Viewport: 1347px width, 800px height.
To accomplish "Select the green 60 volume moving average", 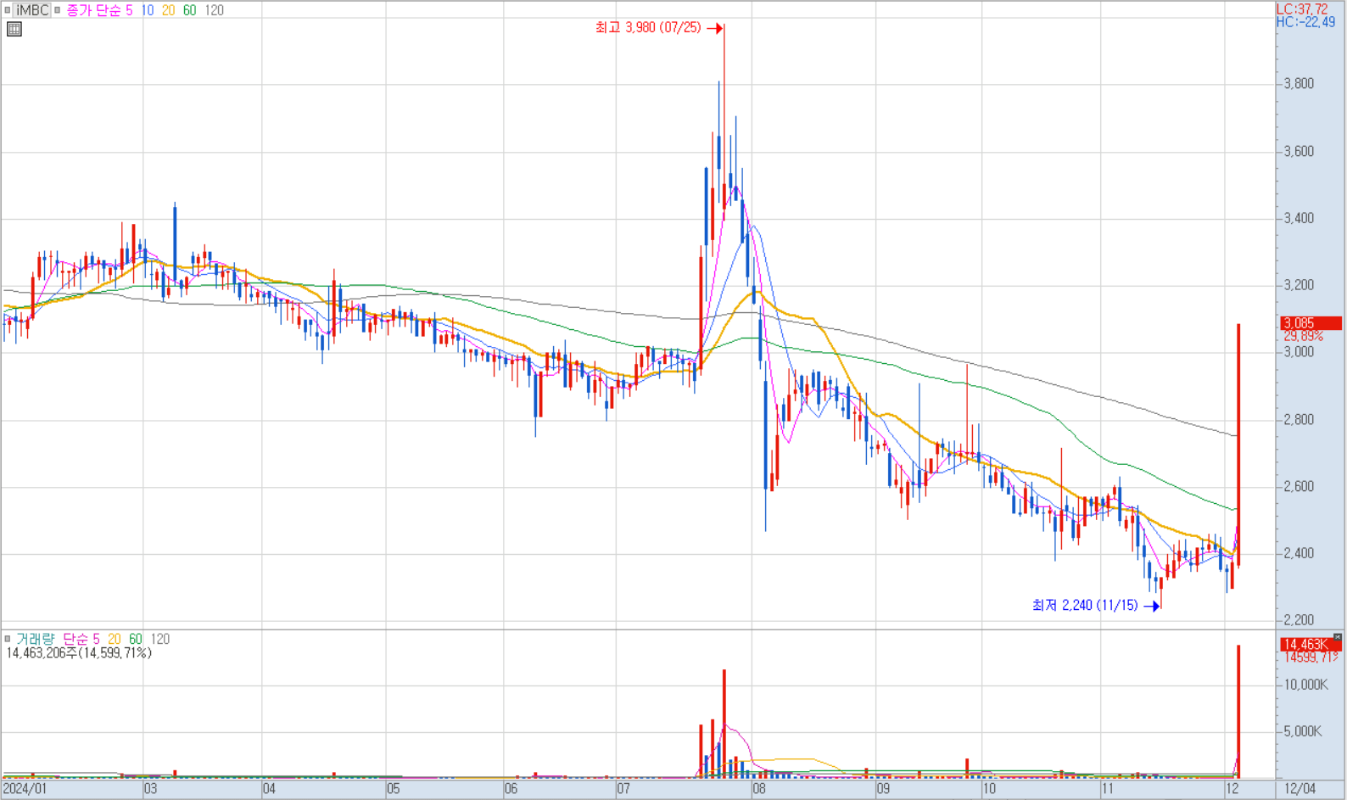I will [x=136, y=639].
